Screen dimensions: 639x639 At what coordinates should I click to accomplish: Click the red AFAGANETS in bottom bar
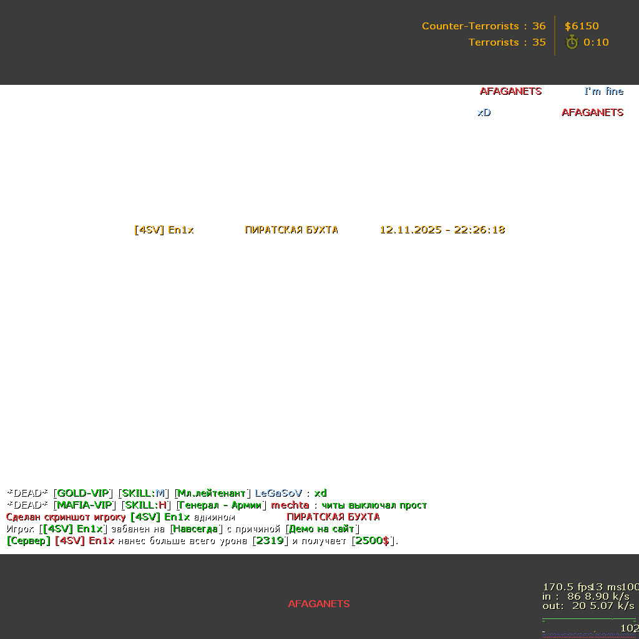click(x=318, y=604)
